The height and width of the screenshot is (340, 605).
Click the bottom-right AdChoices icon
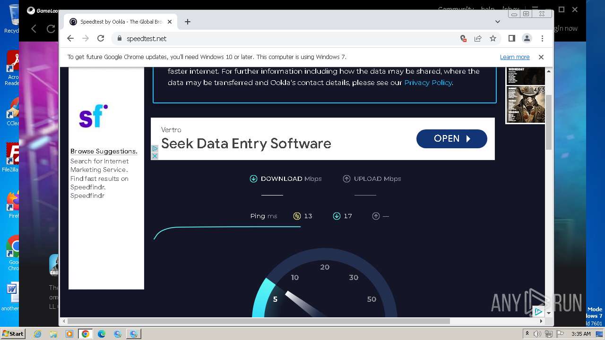click(x=538, y=312)
